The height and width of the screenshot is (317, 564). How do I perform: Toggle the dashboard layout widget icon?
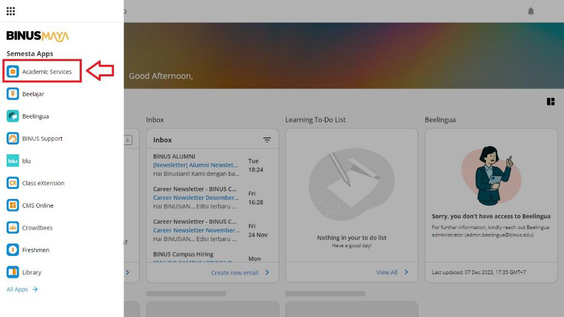551,102
